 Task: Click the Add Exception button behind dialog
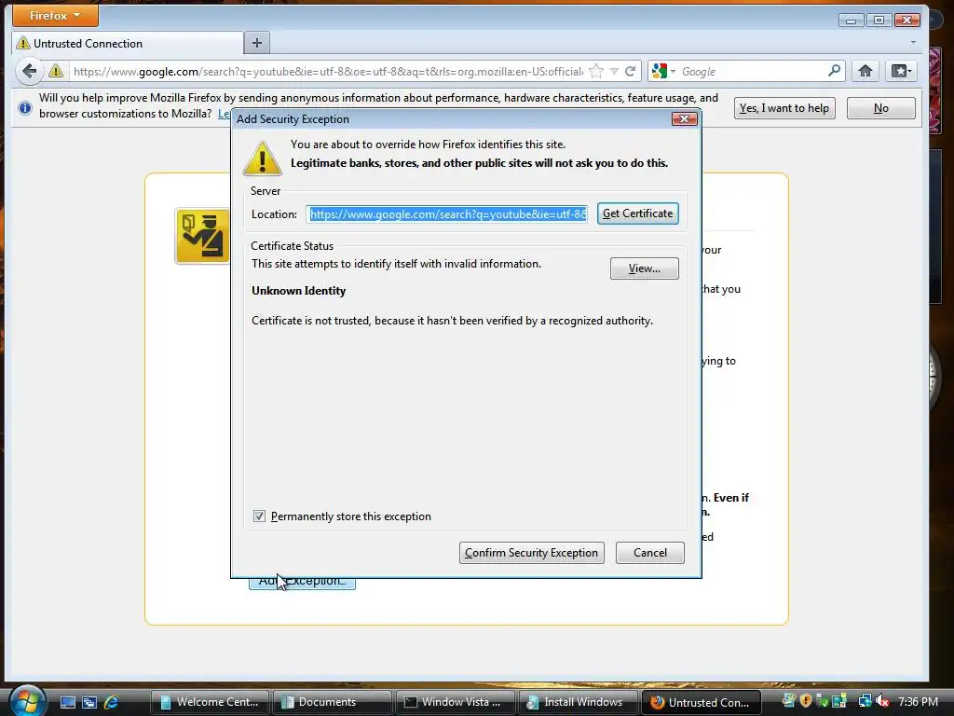click(303, 584)
